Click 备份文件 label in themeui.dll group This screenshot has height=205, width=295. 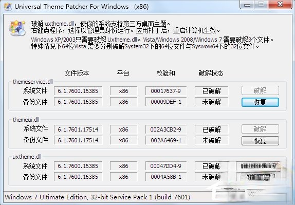[35, 140]
